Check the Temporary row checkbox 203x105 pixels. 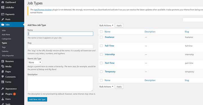(x=101, y=72)
